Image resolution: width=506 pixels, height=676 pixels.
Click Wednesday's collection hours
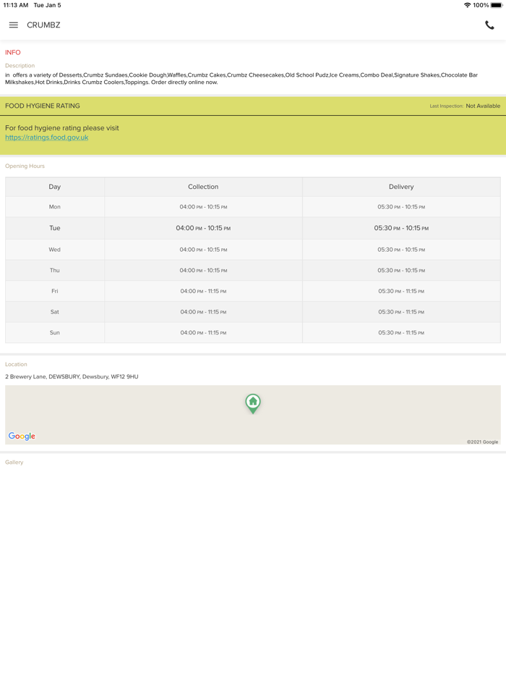click(x=203, y=250)
